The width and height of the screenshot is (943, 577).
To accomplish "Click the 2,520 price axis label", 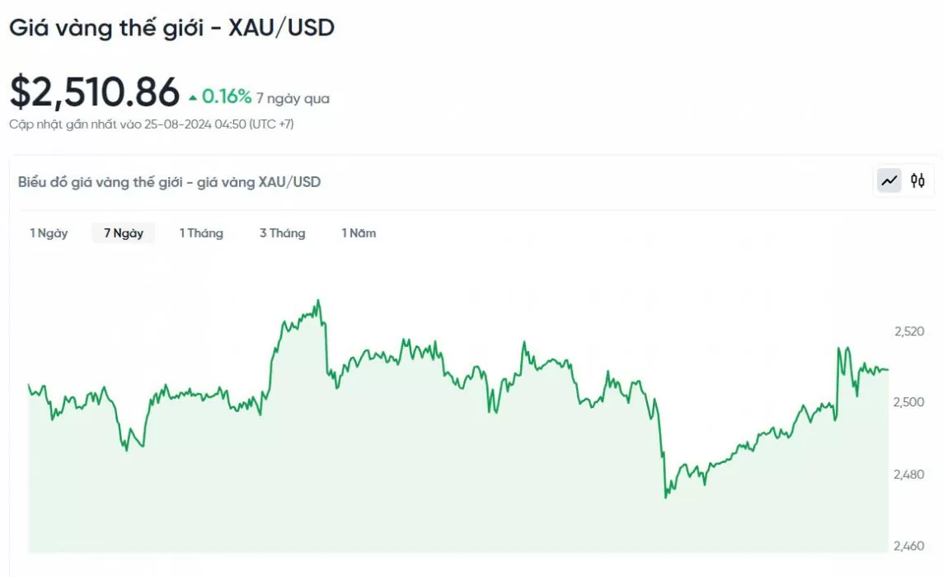I will point(909,331).
